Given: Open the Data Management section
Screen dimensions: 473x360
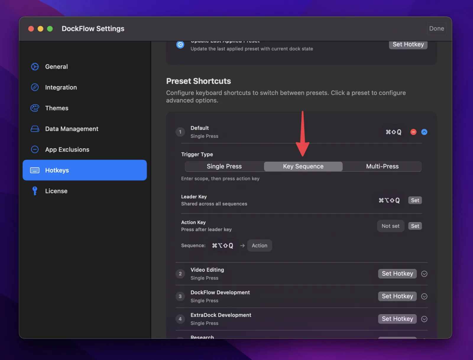Looking at the screenshot, I should pos(85,129).
